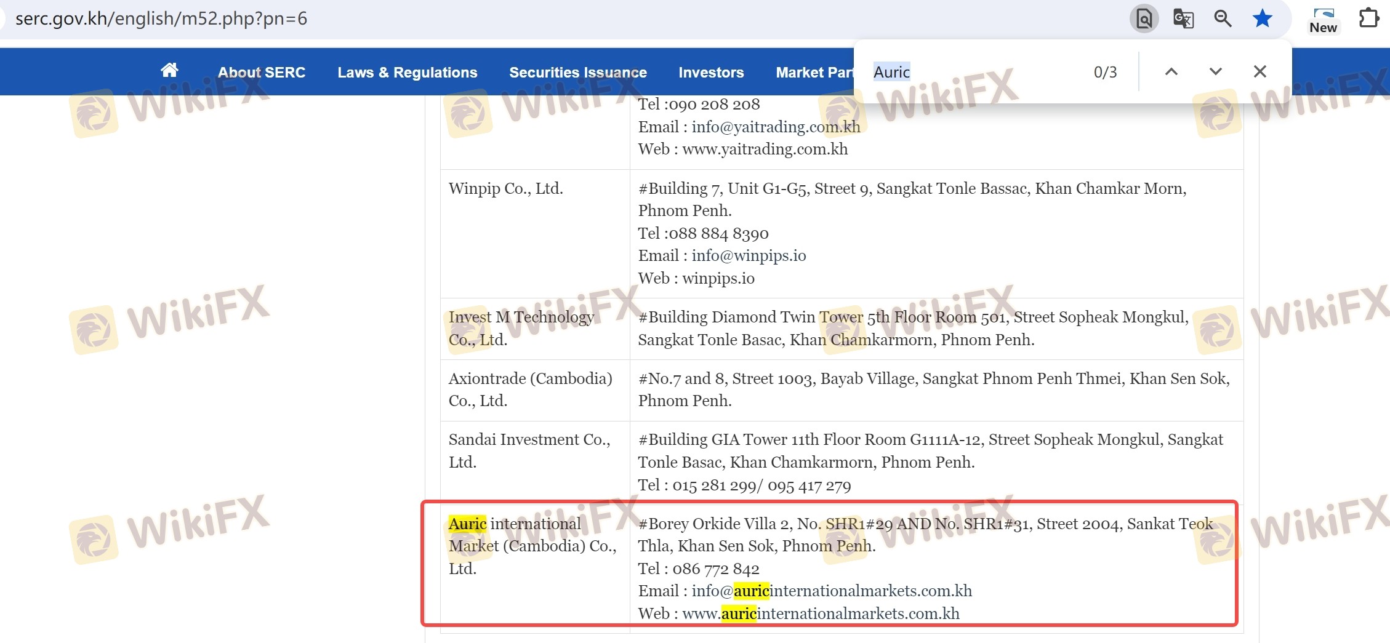Click the Auric www web address
This screenshot has height=643, width=1390.
[x=821, y=613]
